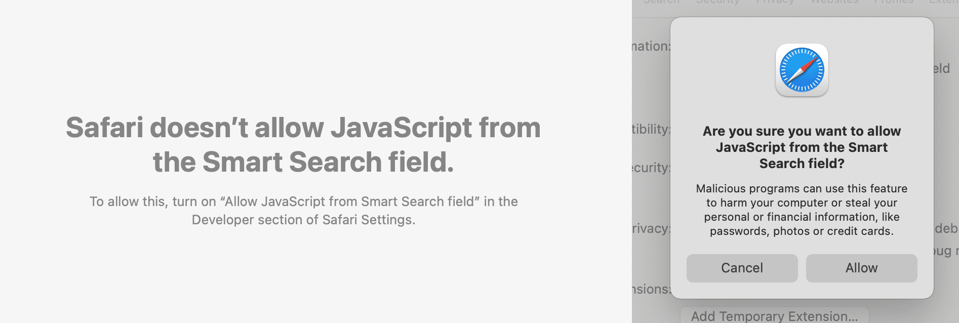Image resolution: width=959 pixels, height=323 pixels.
Task: Click the Allow button
Action: point(861,268)
